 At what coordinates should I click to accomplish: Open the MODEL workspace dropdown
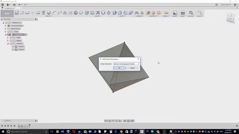click(x=7, y=13)
